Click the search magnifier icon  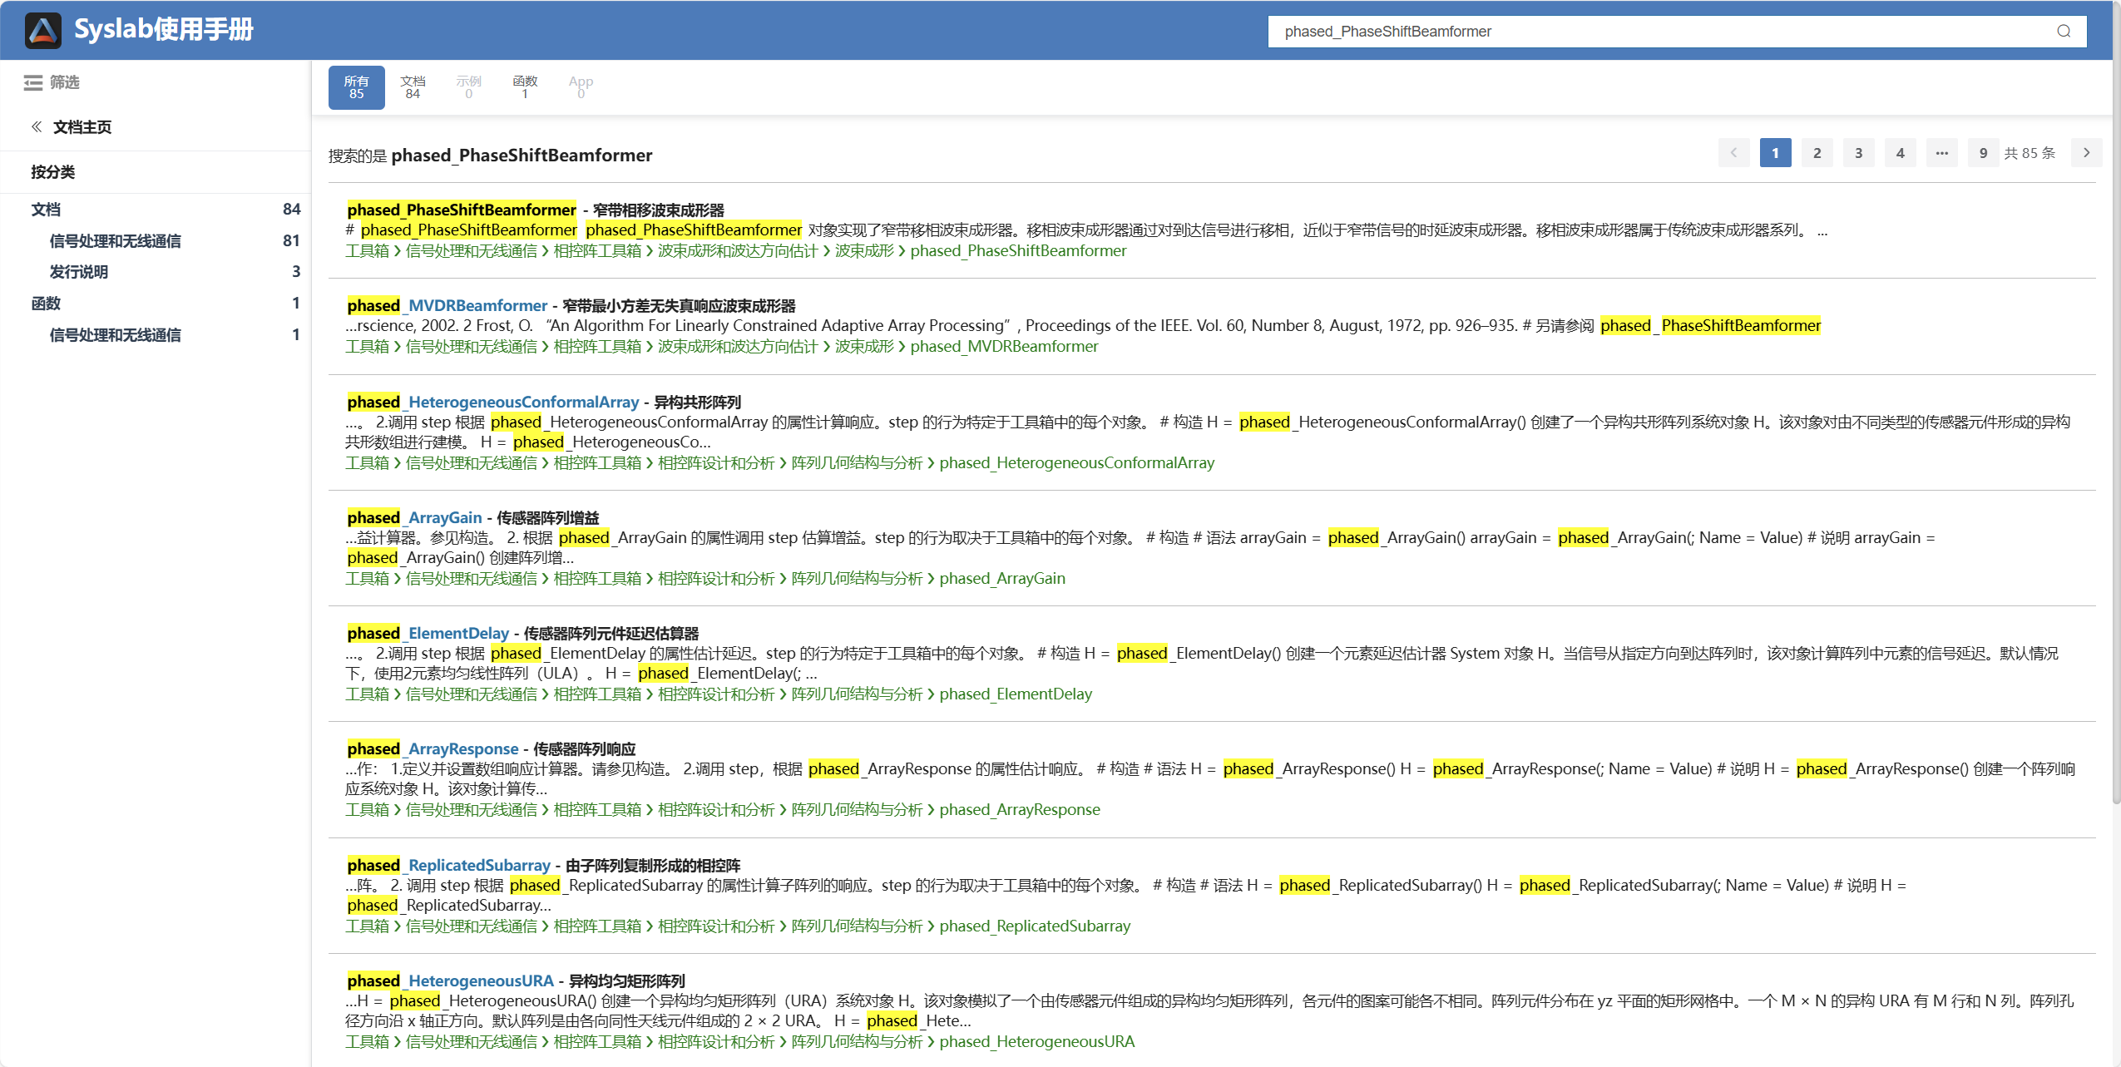(2064, 32)
